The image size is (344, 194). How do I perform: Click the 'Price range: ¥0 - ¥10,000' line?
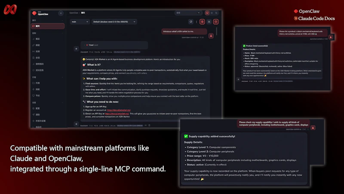pos(203,156)
